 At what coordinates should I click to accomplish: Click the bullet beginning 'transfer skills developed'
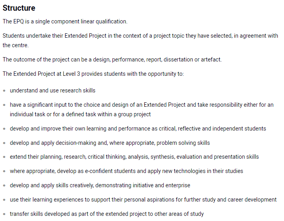(x=107, y=214)
